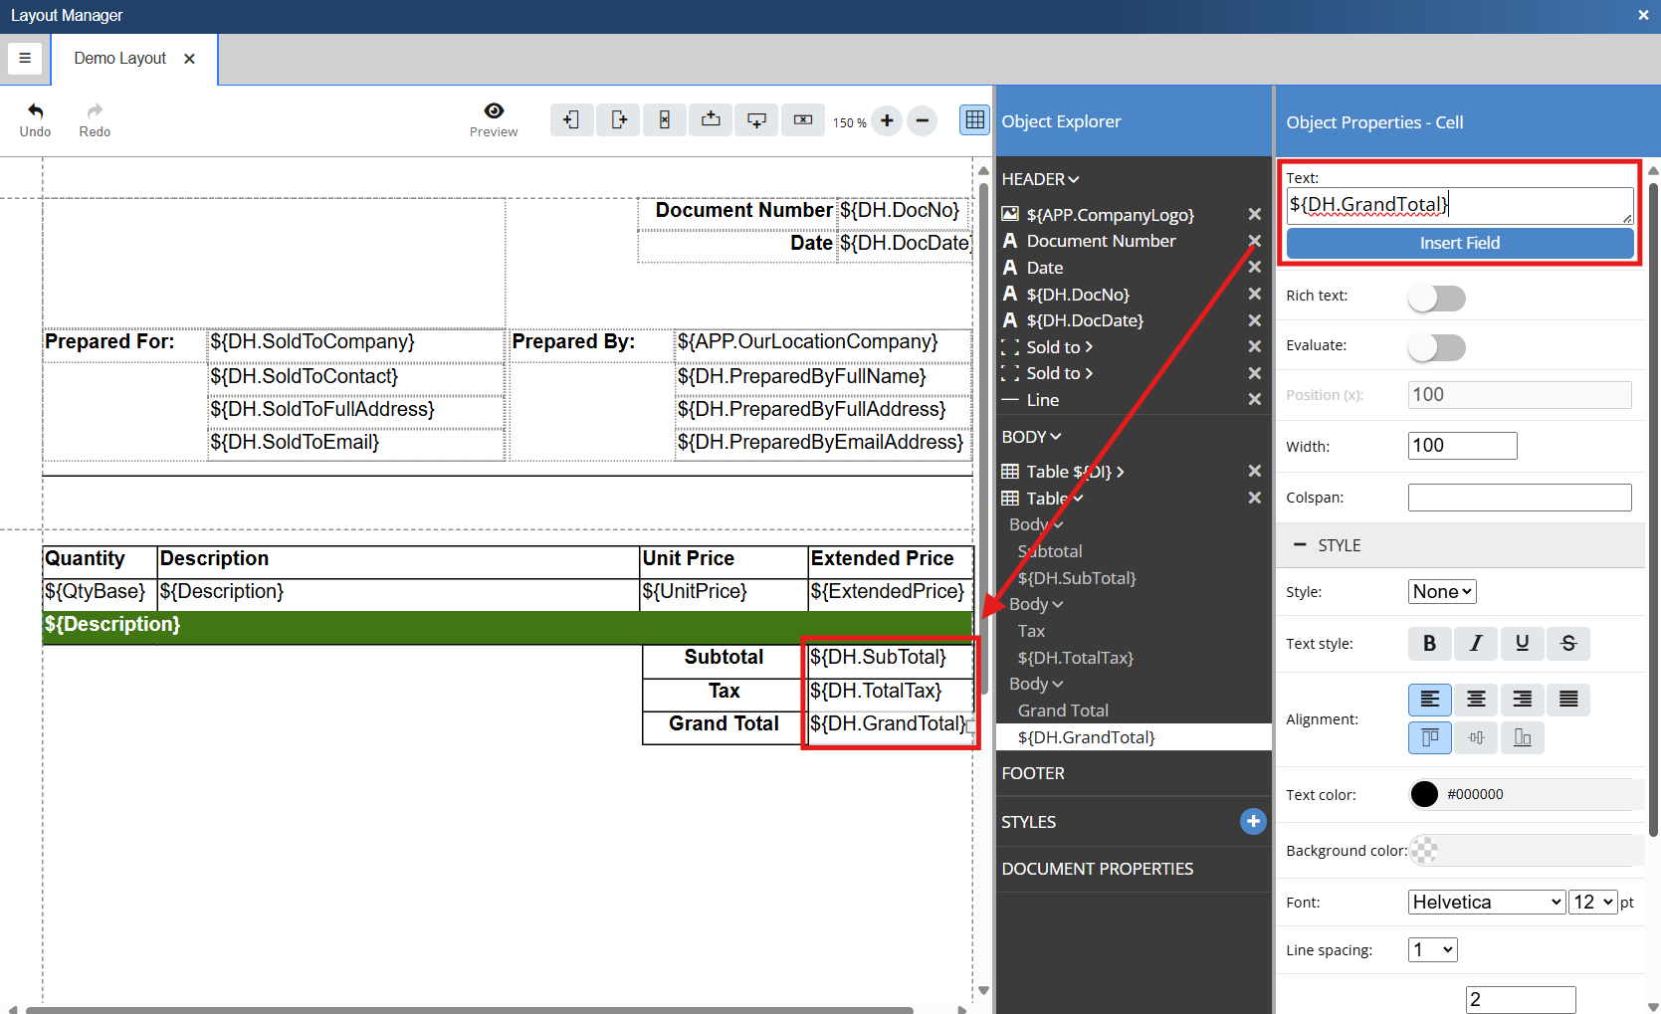Screen dimensions: 1661x1014
Task: Open the hamburger menu
Action: 25,59
